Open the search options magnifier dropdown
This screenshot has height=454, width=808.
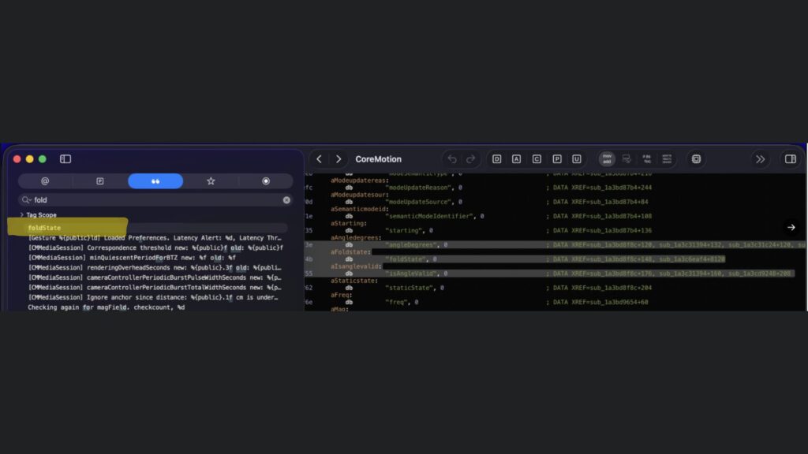click(26, 199)
